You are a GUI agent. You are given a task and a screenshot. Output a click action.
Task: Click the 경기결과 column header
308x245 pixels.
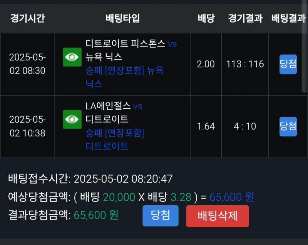[245, 18]
